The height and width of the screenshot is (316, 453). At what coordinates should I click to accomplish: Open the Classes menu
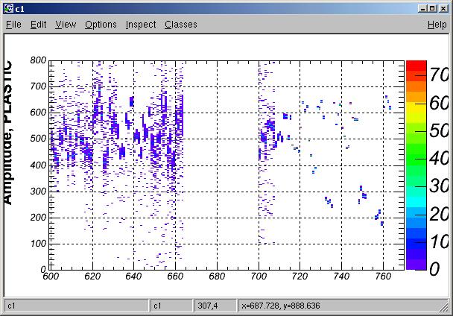[181, 25]
